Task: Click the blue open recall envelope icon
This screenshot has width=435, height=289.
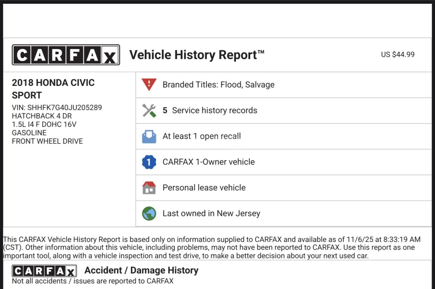Action: [x=149, y=136]
